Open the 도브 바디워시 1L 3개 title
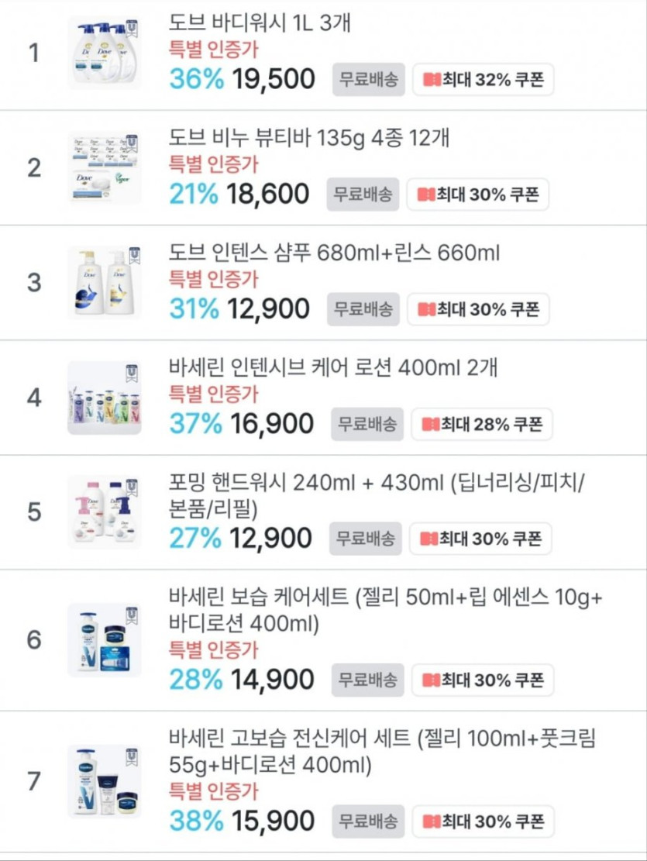The height and width of the screenshot is (861, 647). point(260,24)
